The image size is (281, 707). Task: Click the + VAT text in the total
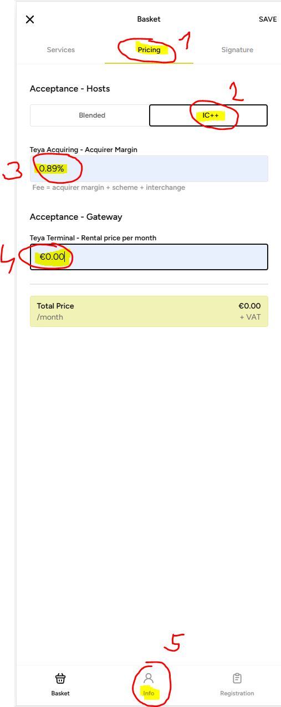pos(250,317)
